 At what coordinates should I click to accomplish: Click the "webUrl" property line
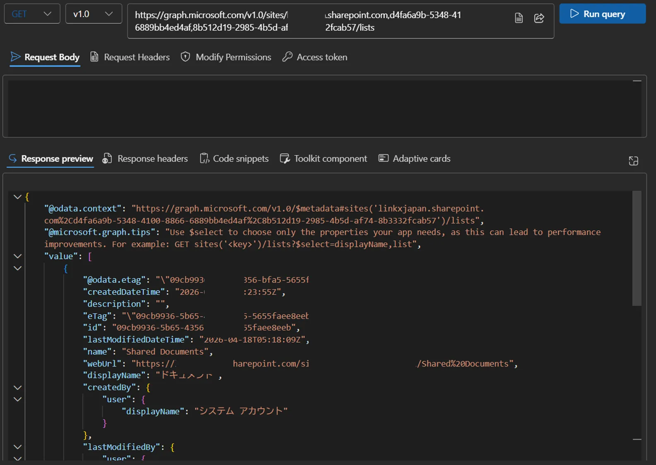point(300,364)
